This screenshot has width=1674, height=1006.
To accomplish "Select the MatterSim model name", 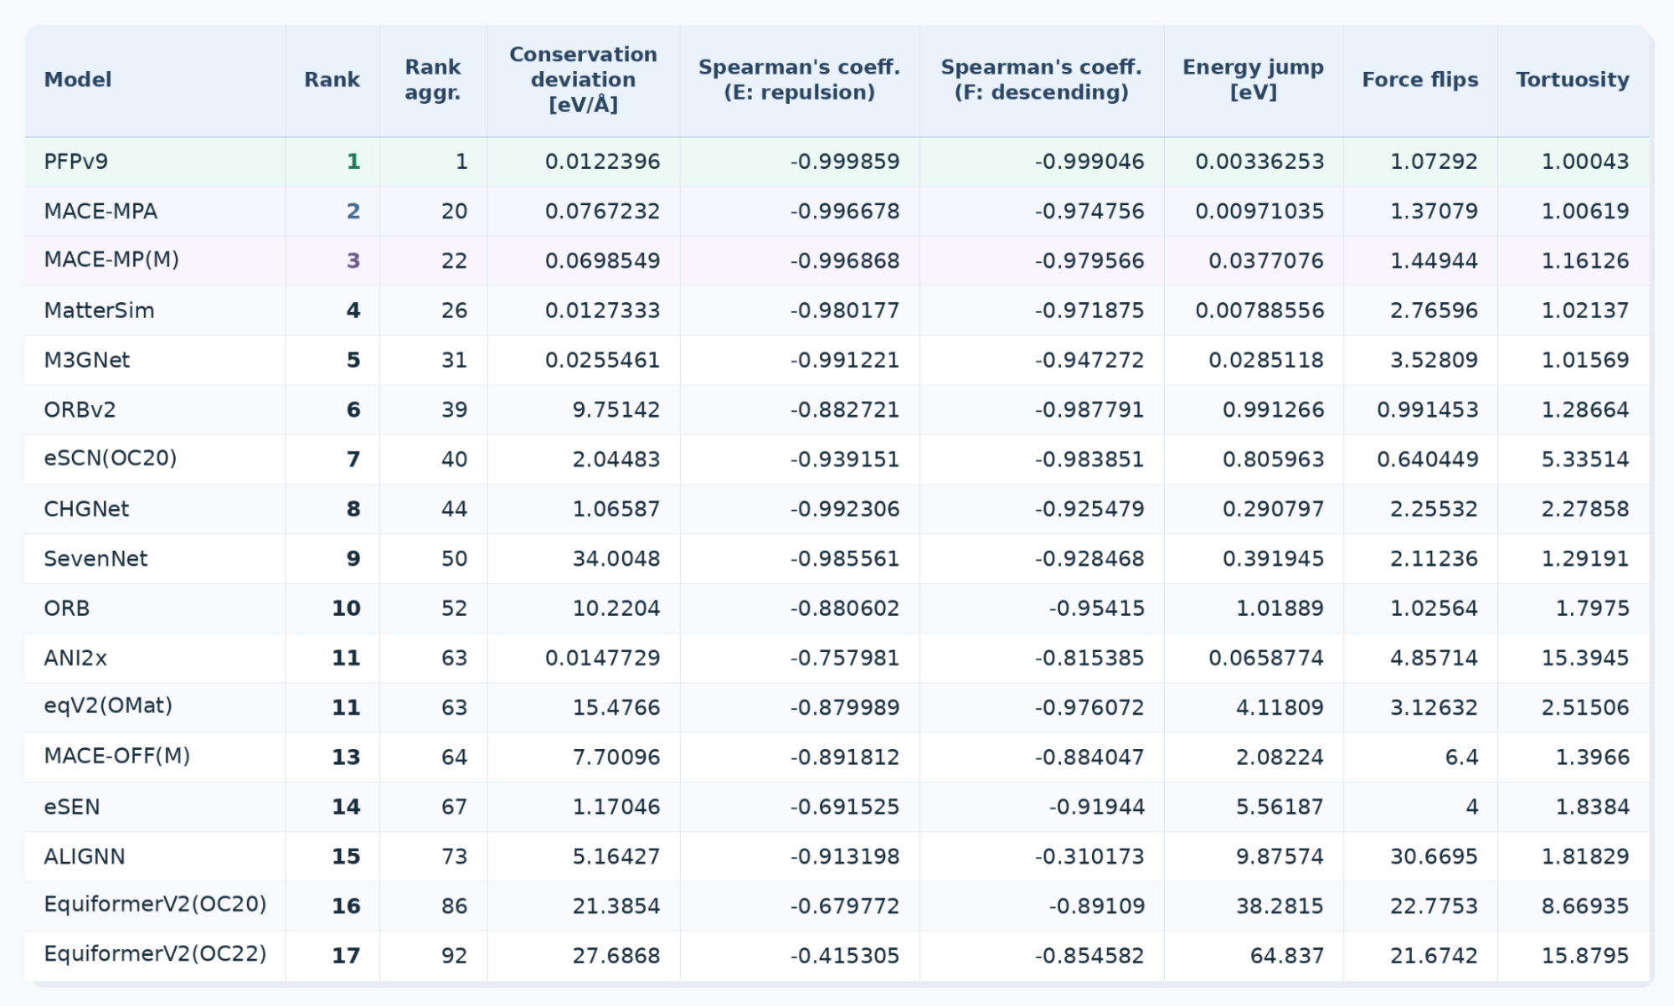I will coord(99,311).
